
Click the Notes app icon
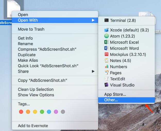point(106,60)
